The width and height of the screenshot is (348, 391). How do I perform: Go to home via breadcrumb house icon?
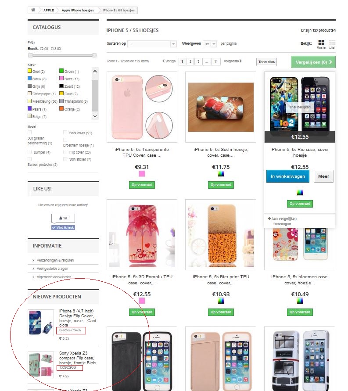(33, 10)
